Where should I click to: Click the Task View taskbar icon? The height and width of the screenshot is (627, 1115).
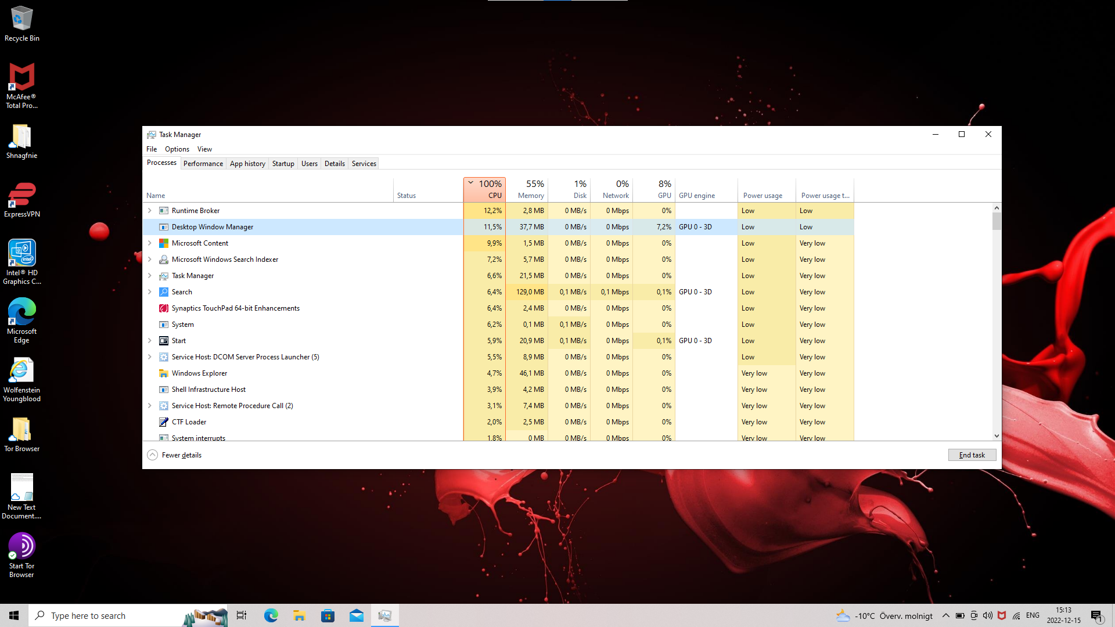[x=242, y=615]
